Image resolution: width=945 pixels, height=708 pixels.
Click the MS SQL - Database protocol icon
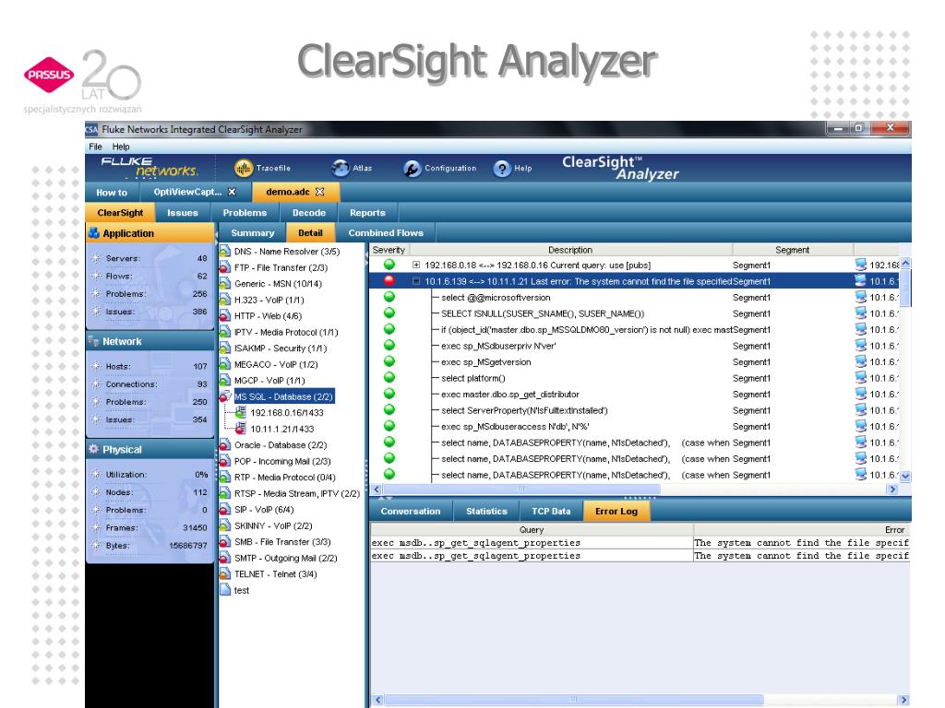[225, 396]
